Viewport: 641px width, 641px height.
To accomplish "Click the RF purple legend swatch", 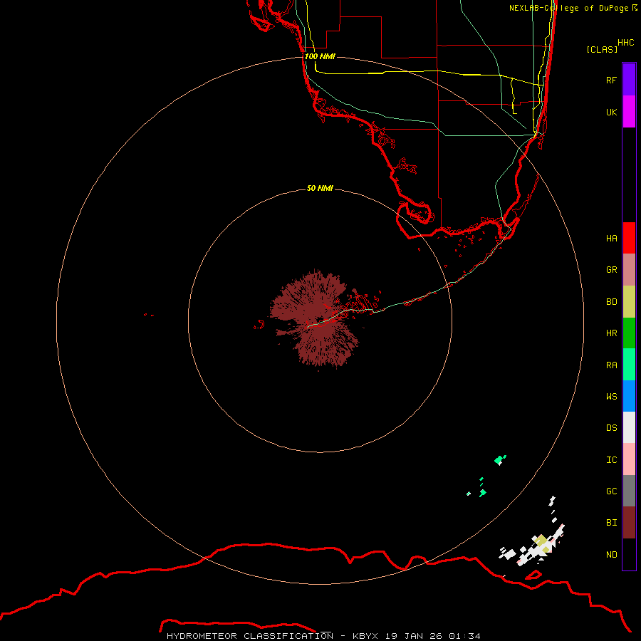I will (x=629, y=80).
